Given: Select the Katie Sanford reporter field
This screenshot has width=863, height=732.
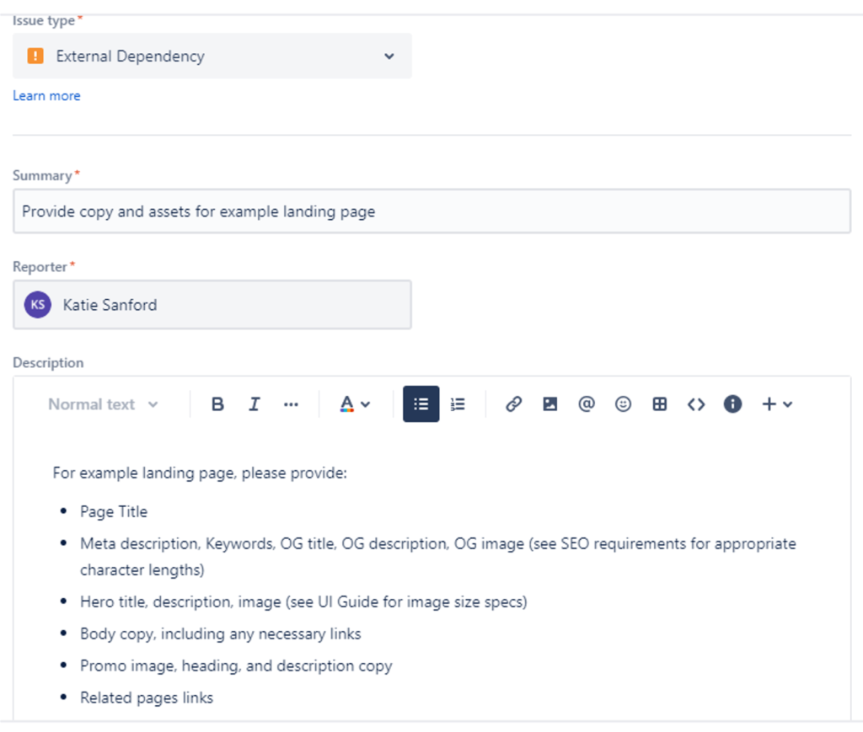Looking at the screenshot, I should pos(212,304).
